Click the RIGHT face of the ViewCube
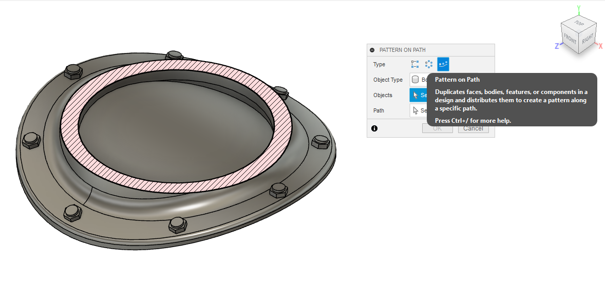Screen dimensions: 605x281 click(x=588, y=39)
